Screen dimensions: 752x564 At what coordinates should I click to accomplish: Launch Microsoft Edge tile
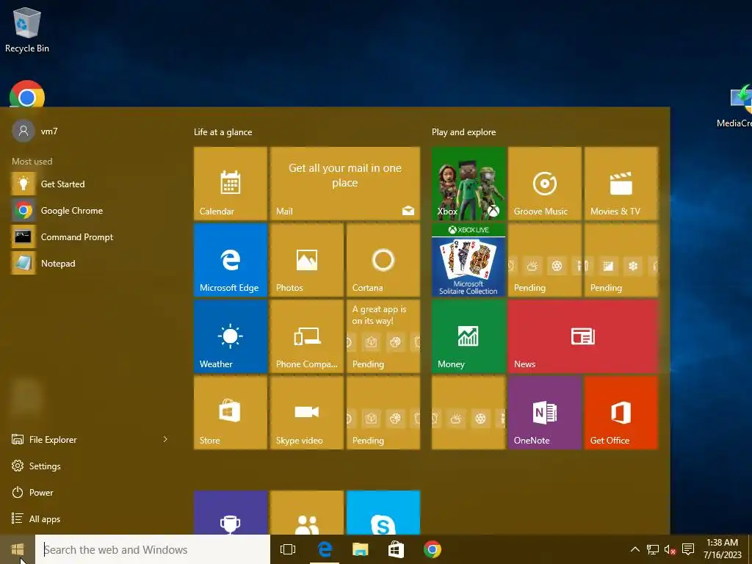click(230, 259)
